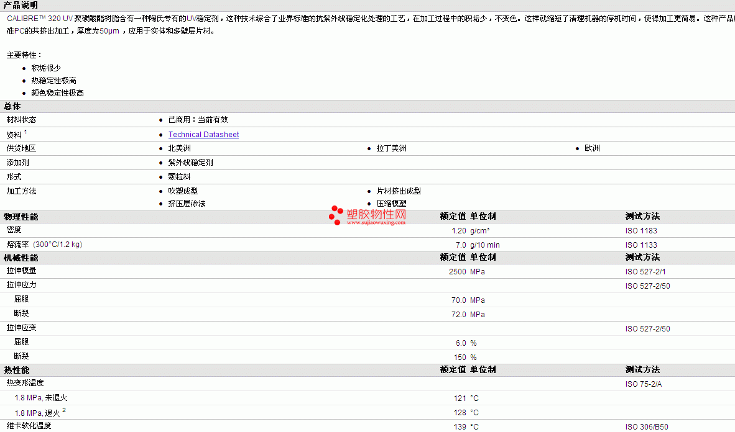
Task: Select the 拉伸应力 property row
Action: [367, 286]
